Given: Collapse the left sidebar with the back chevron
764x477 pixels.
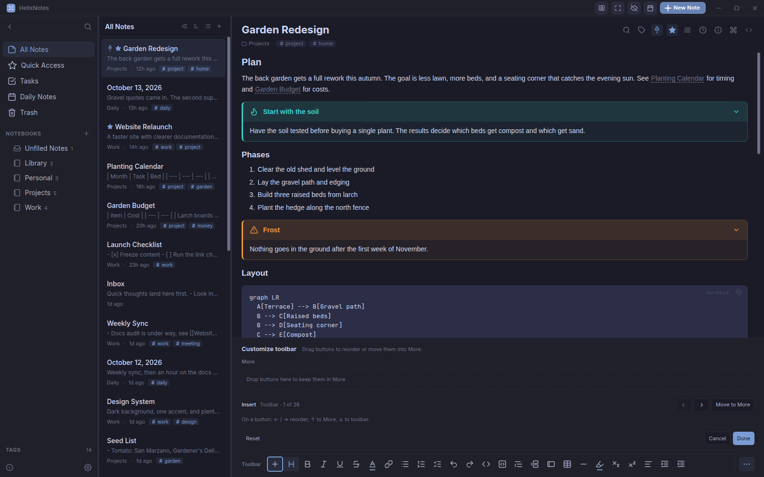Looking at the screenshot, I should (10, 27).
